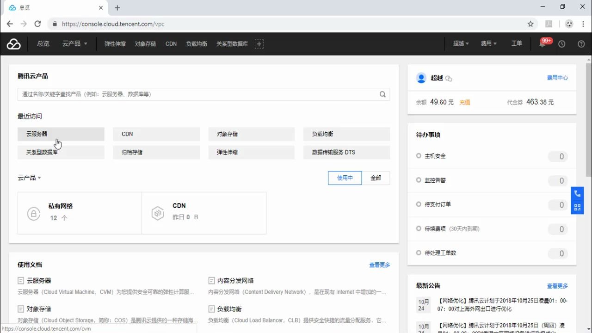Open a new browser tab with plus

tap(117, 8)
